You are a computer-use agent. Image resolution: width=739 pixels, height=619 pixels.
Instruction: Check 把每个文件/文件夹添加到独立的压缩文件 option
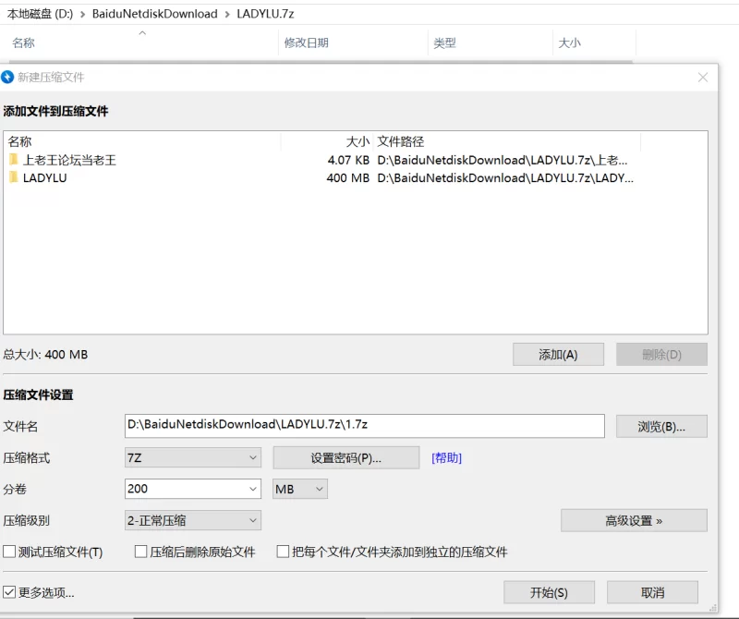(284, 552)
